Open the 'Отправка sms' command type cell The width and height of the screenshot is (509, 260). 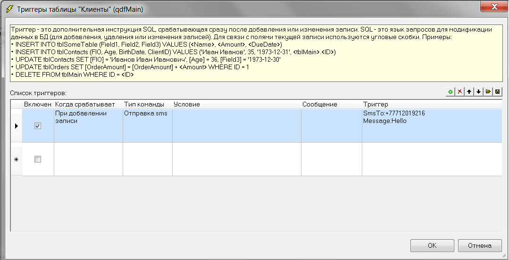point(147,126)
